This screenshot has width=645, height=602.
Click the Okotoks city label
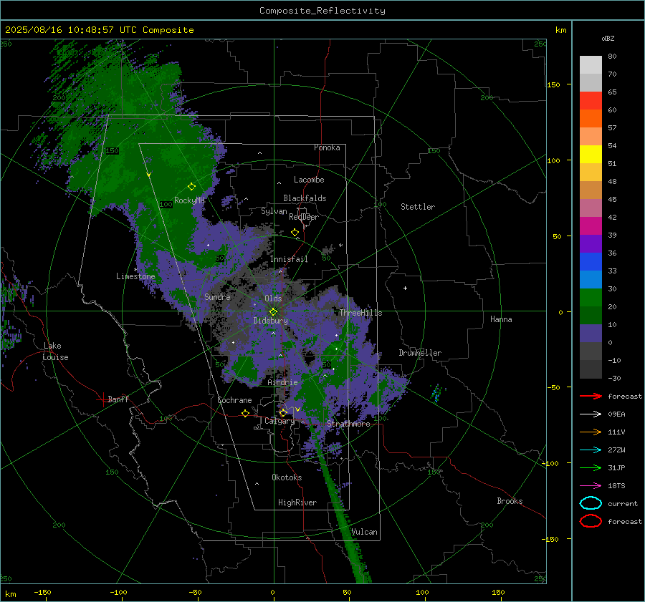[x=287, y=477]
